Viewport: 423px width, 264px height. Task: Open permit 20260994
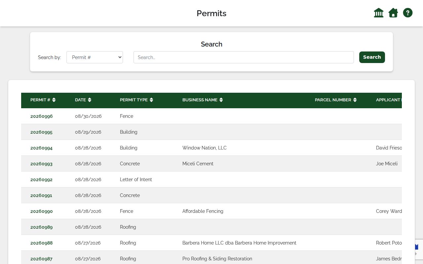pyautogui.click(x=42, y=148)
